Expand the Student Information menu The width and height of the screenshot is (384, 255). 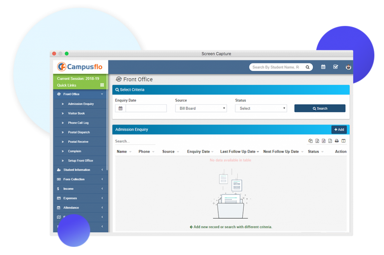(x=80, y=169)
